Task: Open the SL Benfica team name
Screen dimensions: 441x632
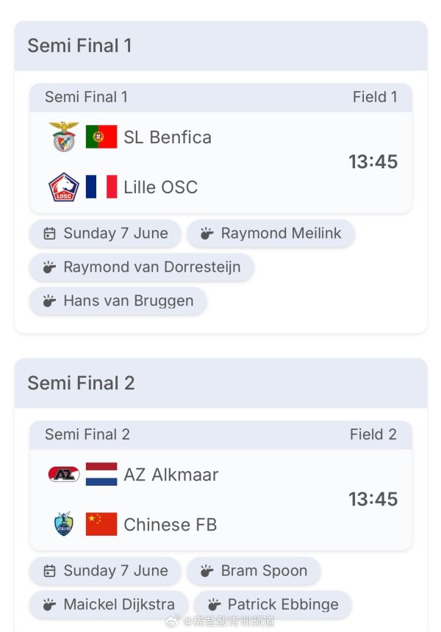Action: 168,137
